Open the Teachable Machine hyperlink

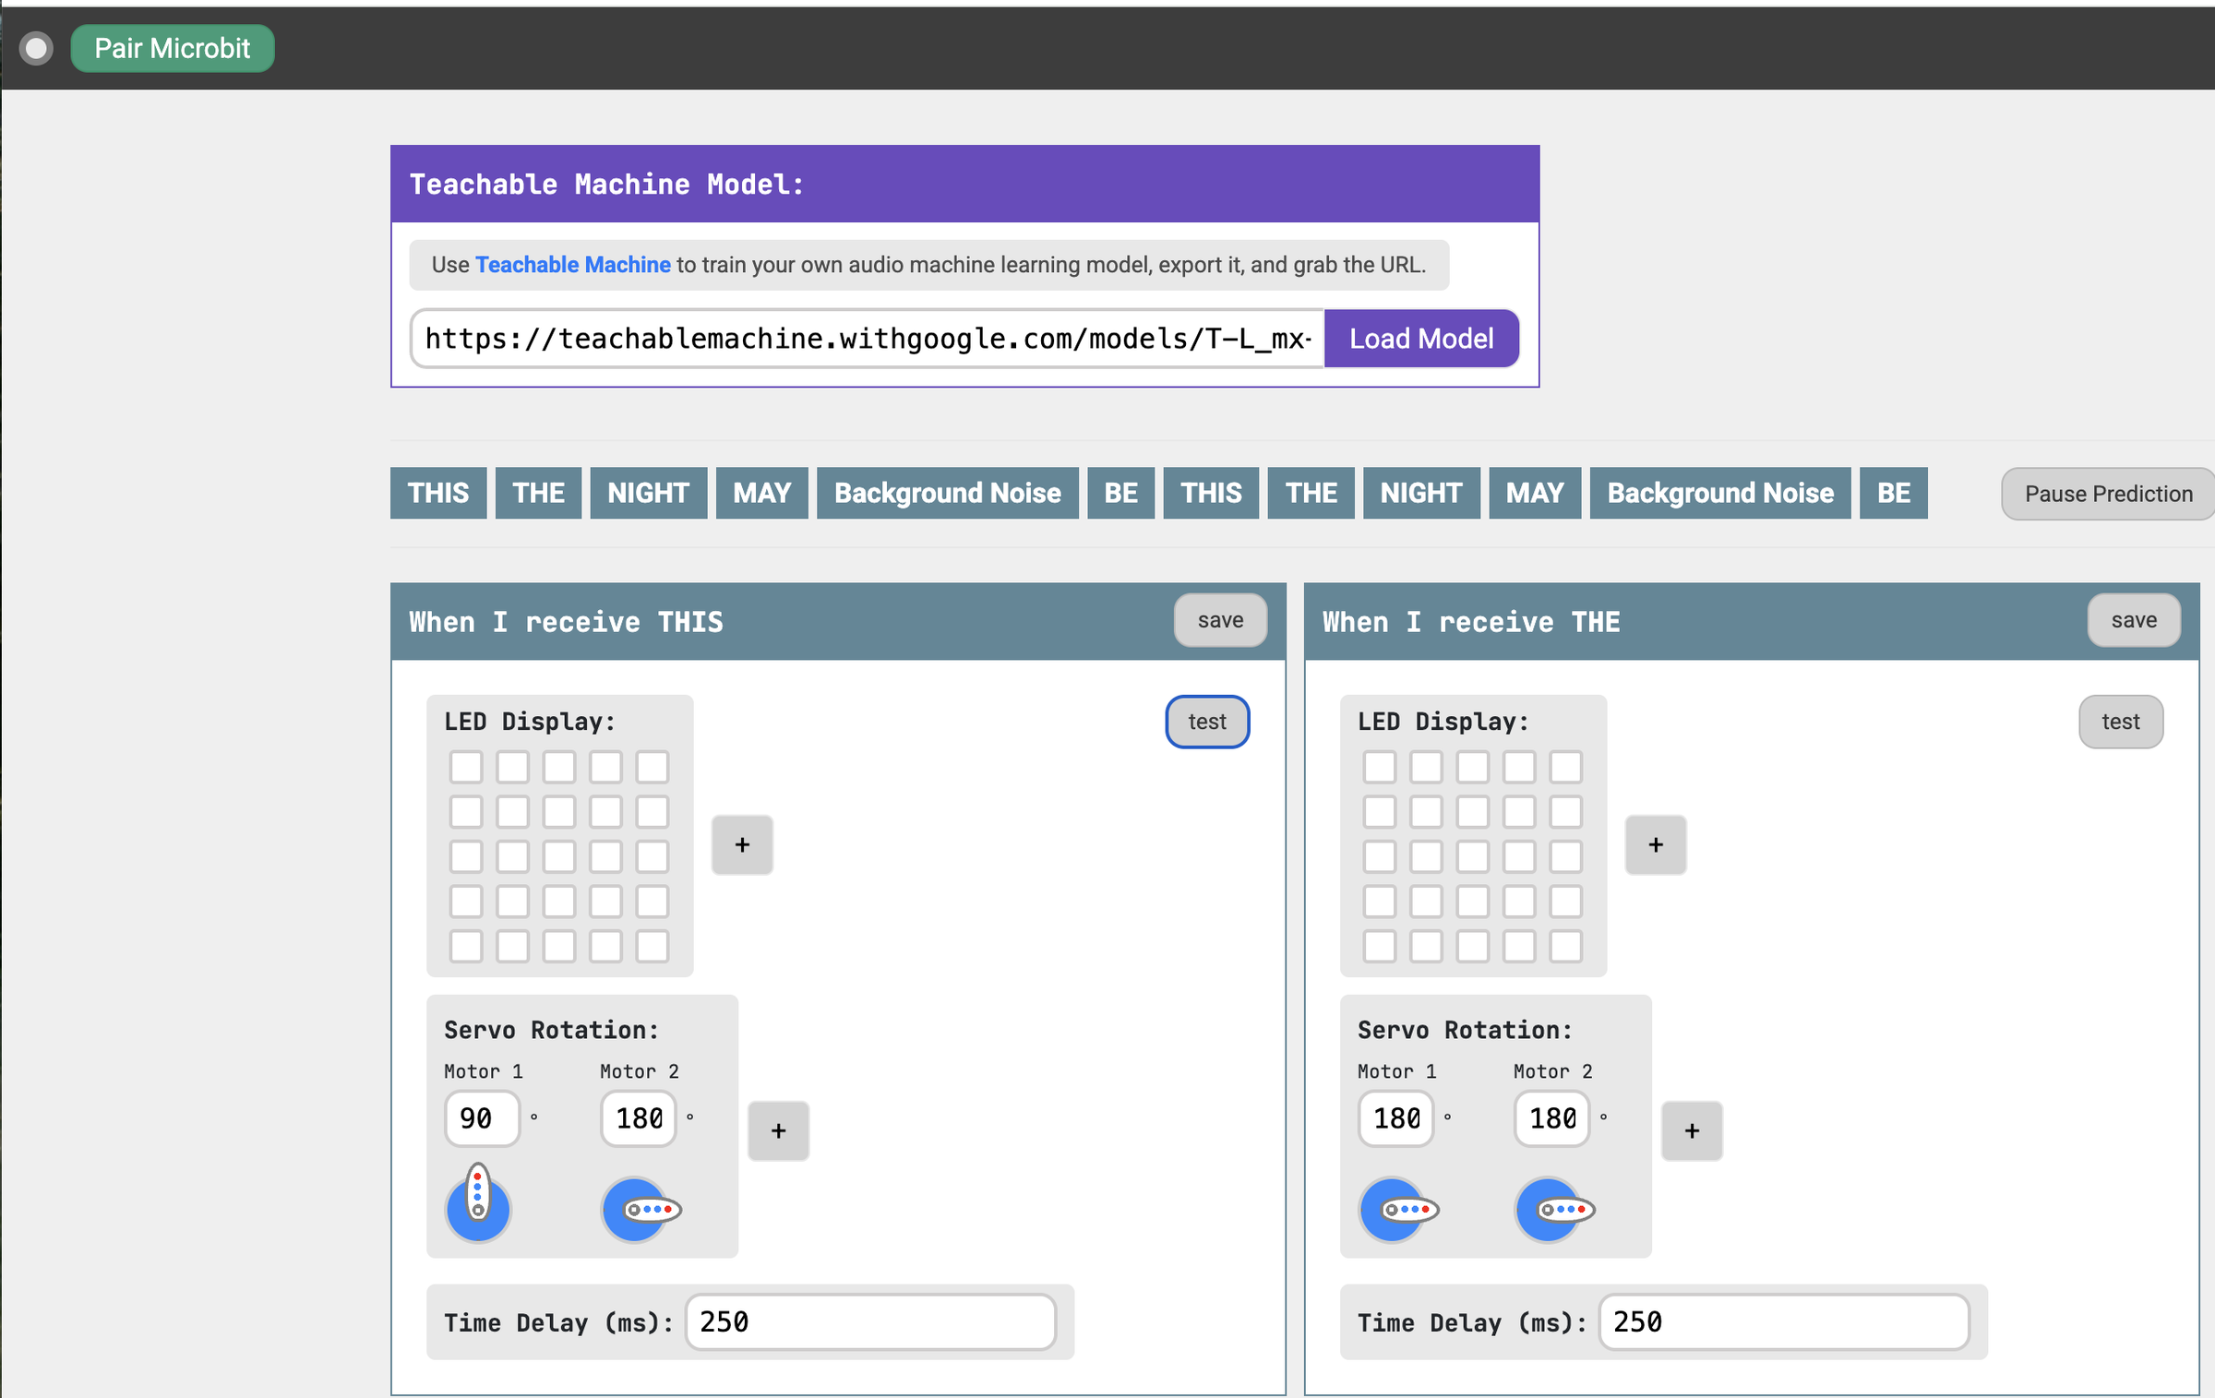pos(572,265)
